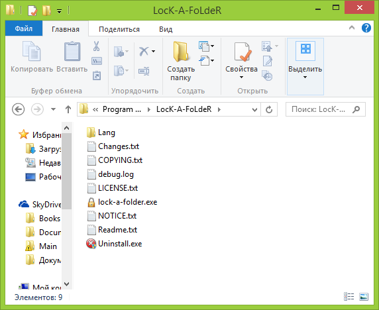Click navigation pane scroll down arrow
Screen dimensions: 379x310
coord(67,284)
